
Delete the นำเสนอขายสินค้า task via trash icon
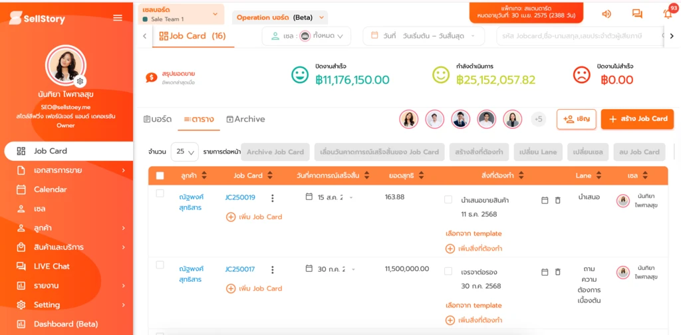point(558,200)
